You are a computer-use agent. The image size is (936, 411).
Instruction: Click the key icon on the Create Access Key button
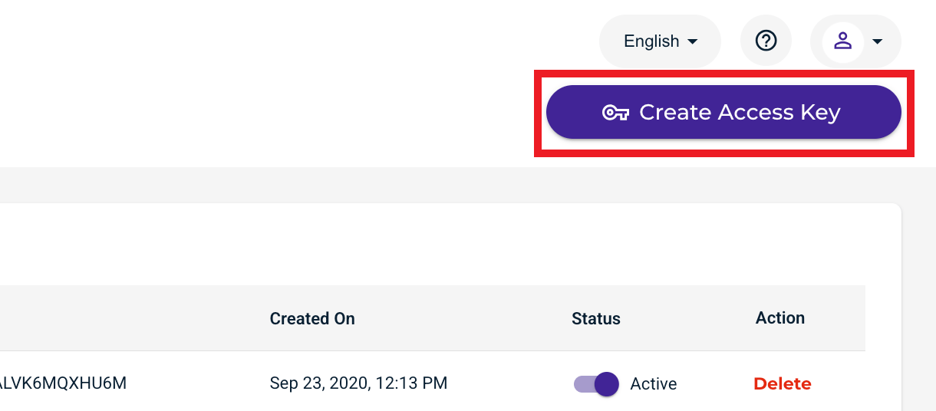tap(615, 113)
